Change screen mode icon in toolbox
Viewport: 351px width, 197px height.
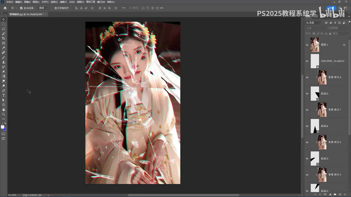(x=4, y=139)
